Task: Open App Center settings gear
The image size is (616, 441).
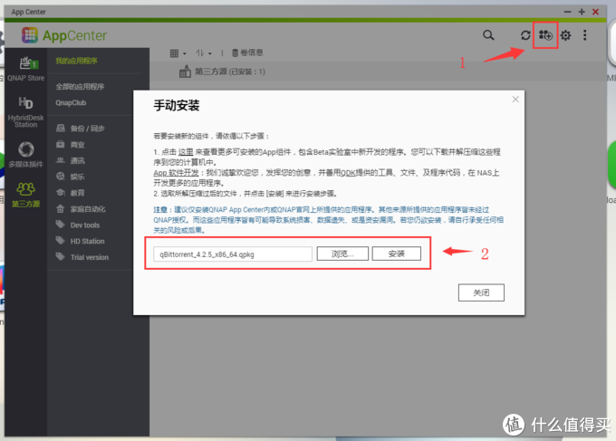Action: (565, 35)
